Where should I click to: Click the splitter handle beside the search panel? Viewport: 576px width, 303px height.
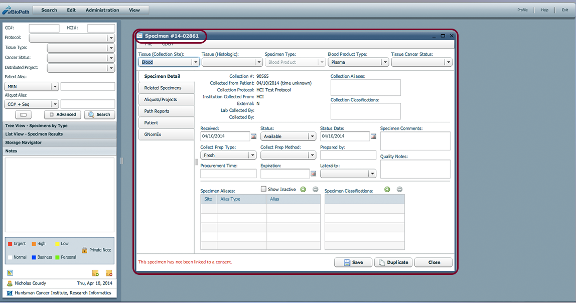(x=121, y=161)
